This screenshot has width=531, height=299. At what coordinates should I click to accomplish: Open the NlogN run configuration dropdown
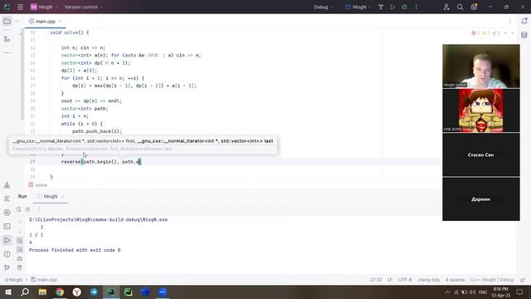click(x=358, y=7)
